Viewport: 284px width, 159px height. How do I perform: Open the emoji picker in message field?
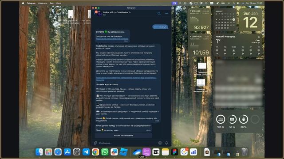[x=160, y=143]
